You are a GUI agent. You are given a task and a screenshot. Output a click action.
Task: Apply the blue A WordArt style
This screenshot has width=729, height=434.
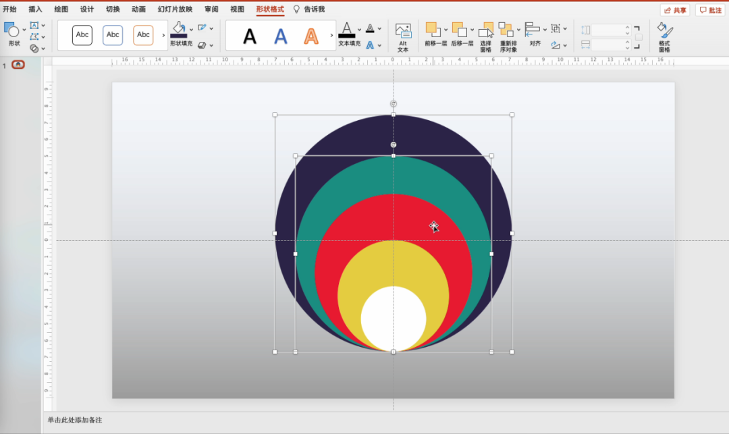280,36
